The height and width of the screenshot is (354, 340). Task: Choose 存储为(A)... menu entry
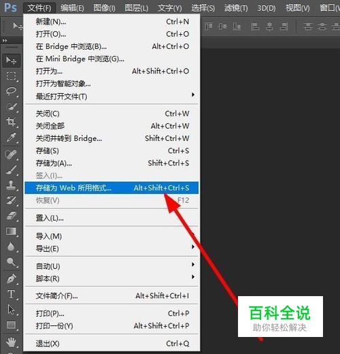click(112, 163)
